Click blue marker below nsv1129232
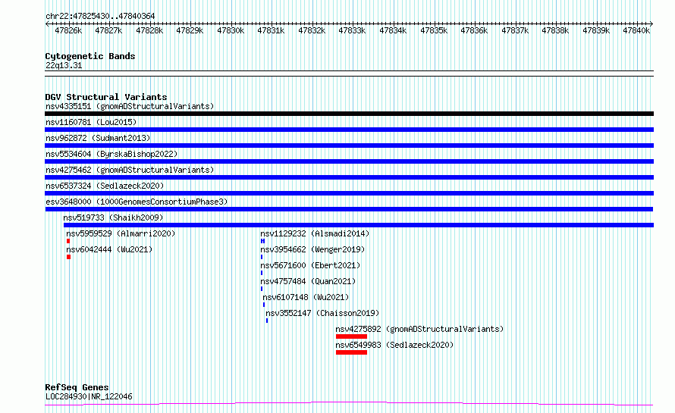 [x=262, y=241]
